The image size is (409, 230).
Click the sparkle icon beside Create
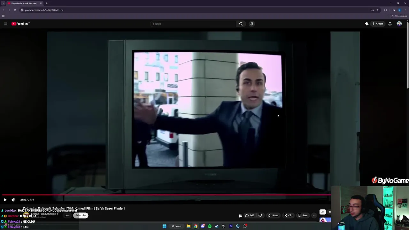pos(367,24)
